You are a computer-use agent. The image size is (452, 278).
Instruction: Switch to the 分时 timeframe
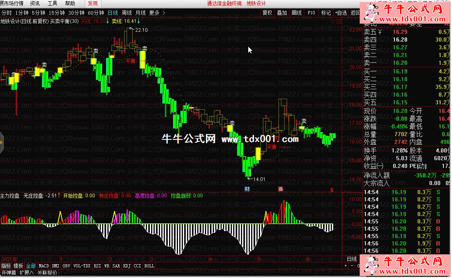point(7,13)
